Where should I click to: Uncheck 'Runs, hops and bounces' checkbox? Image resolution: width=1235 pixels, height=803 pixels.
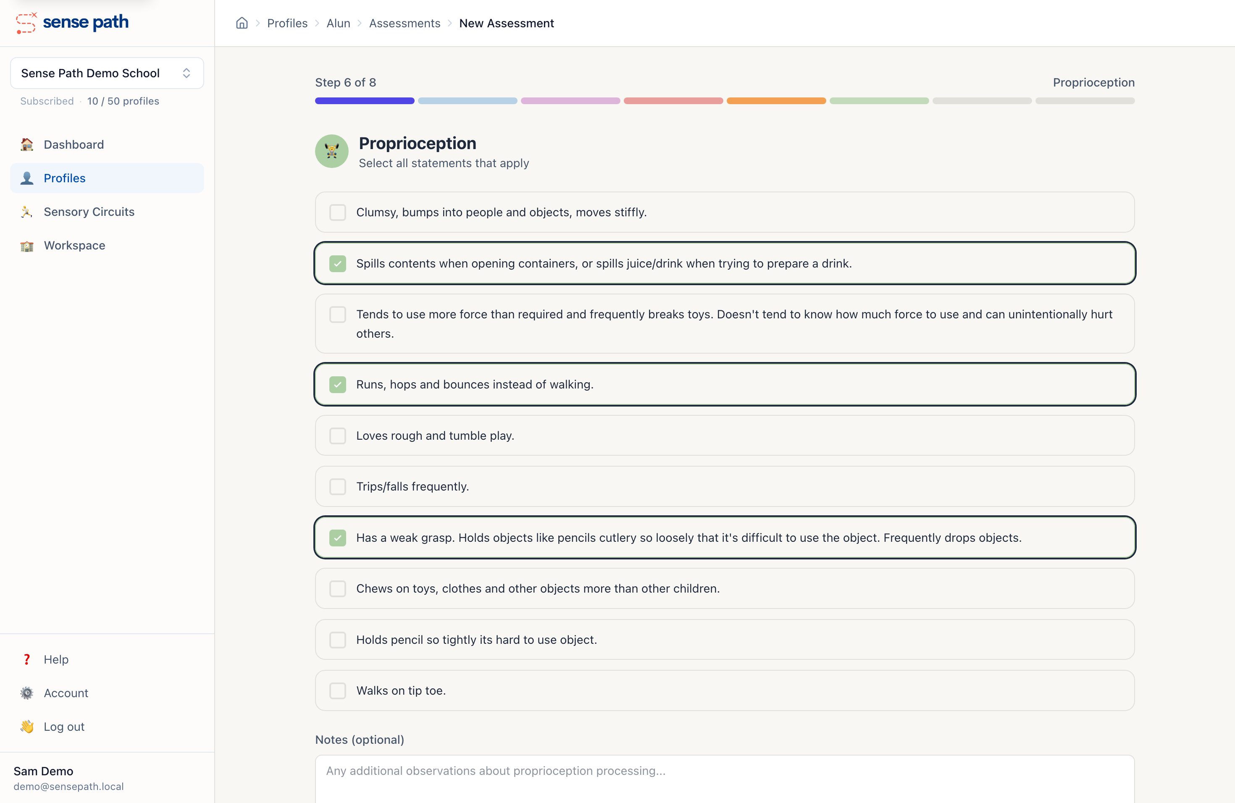point(338,384)
